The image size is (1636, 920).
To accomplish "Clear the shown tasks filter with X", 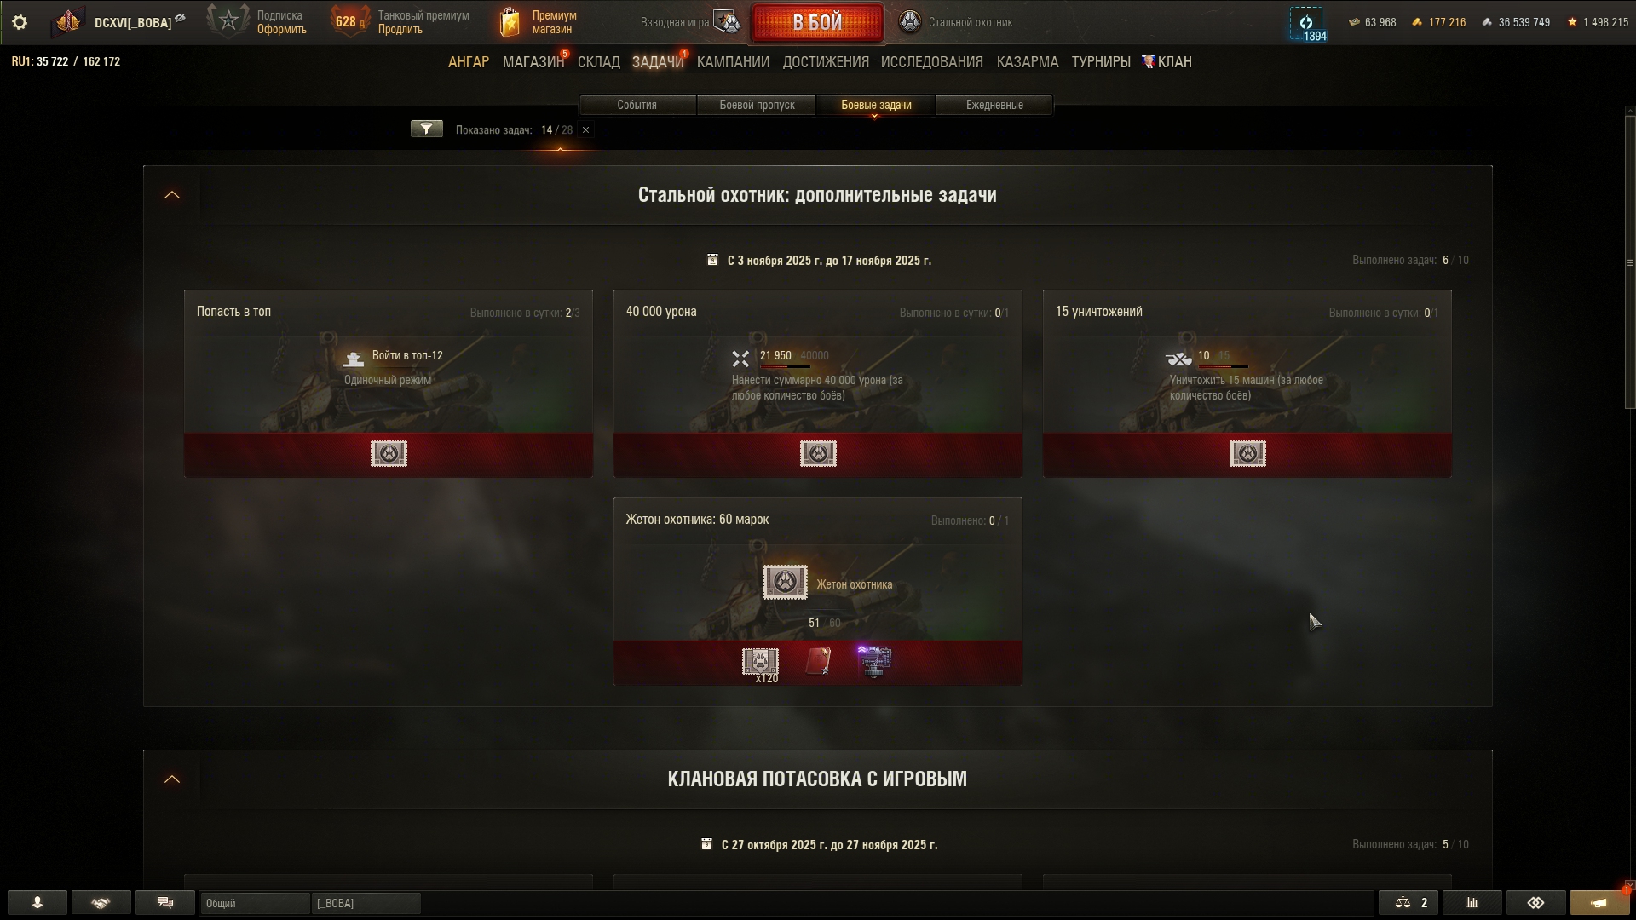I will (585, 130).
